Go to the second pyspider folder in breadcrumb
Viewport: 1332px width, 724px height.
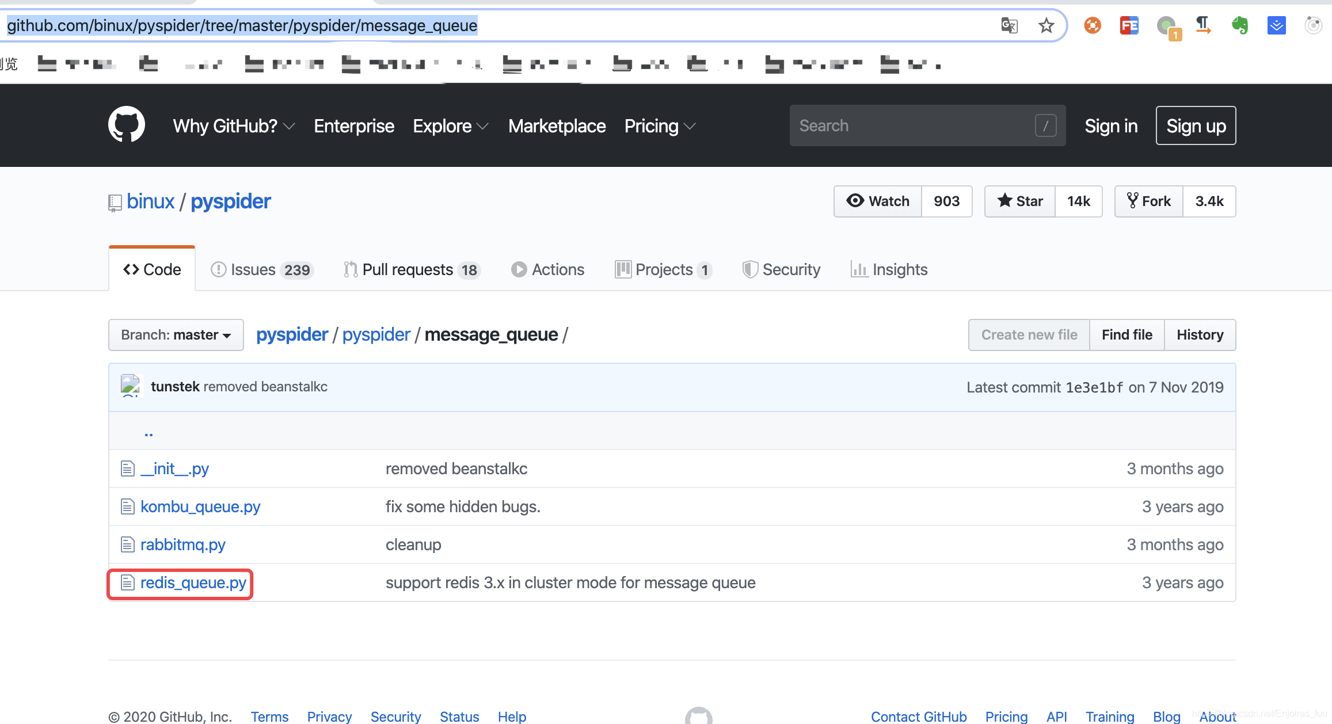pyautogui.click(x=376, y=334)
